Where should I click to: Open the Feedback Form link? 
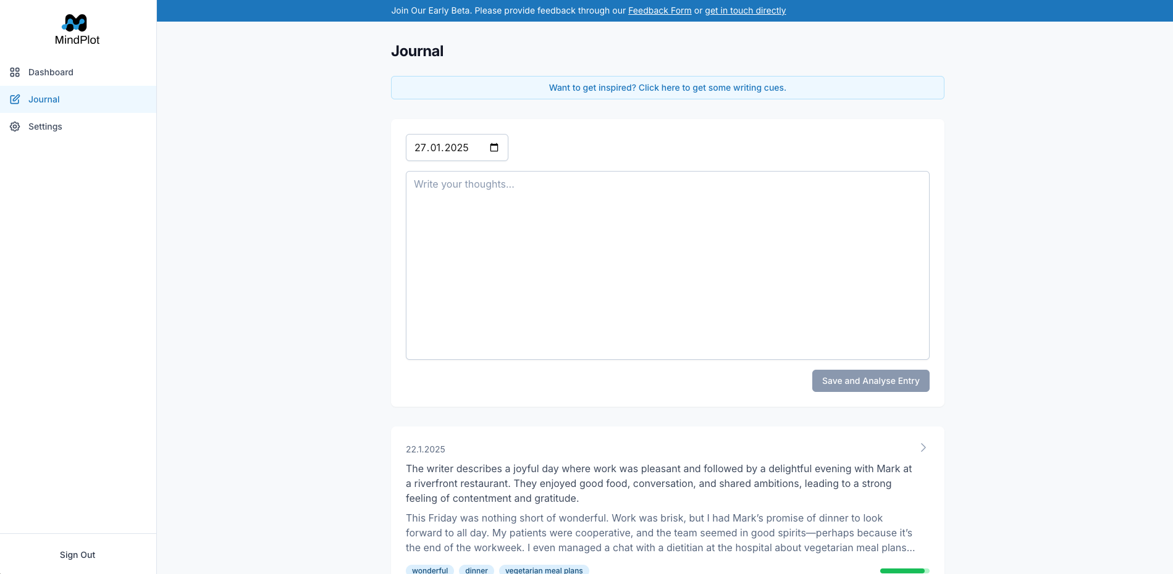pyautogui.click(x=660, y=10)
